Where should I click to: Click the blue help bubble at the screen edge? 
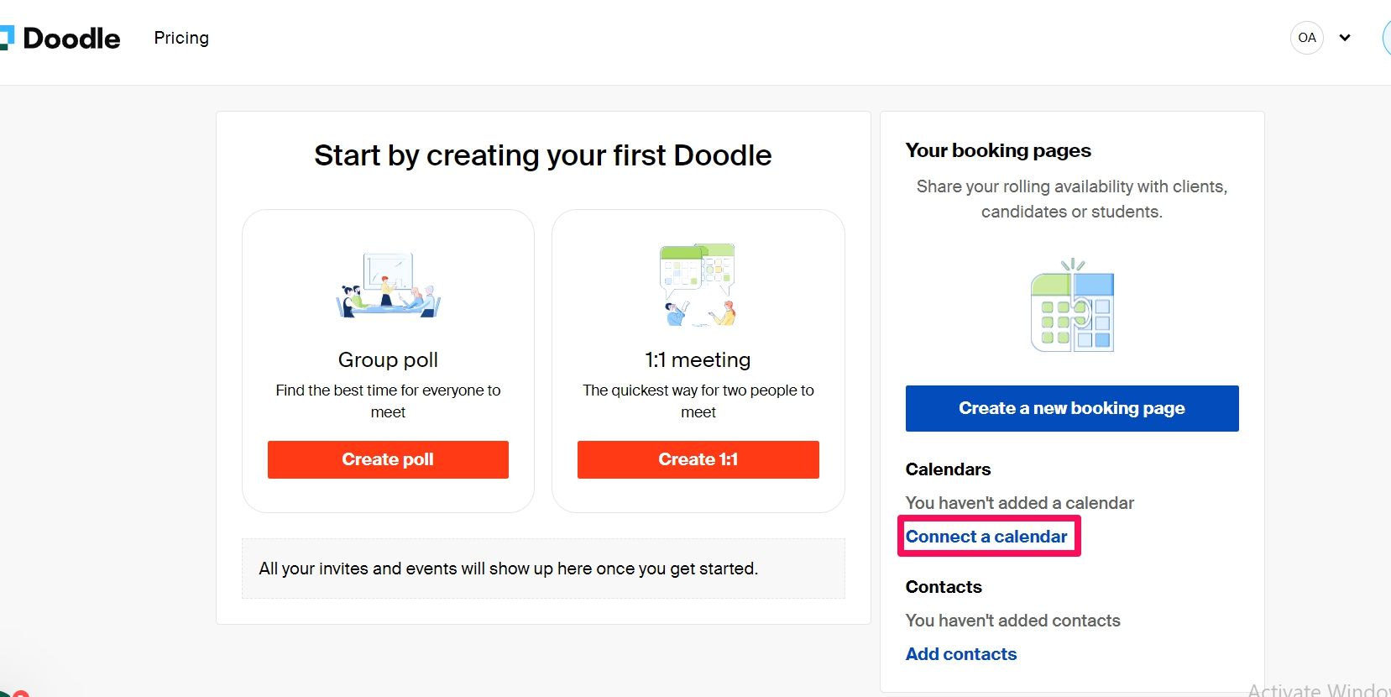1387,37
